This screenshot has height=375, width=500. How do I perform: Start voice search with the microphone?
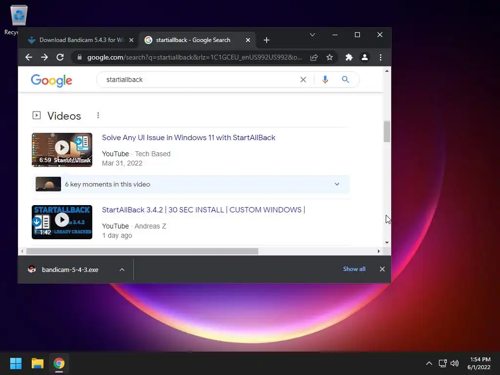pos(325,80)
